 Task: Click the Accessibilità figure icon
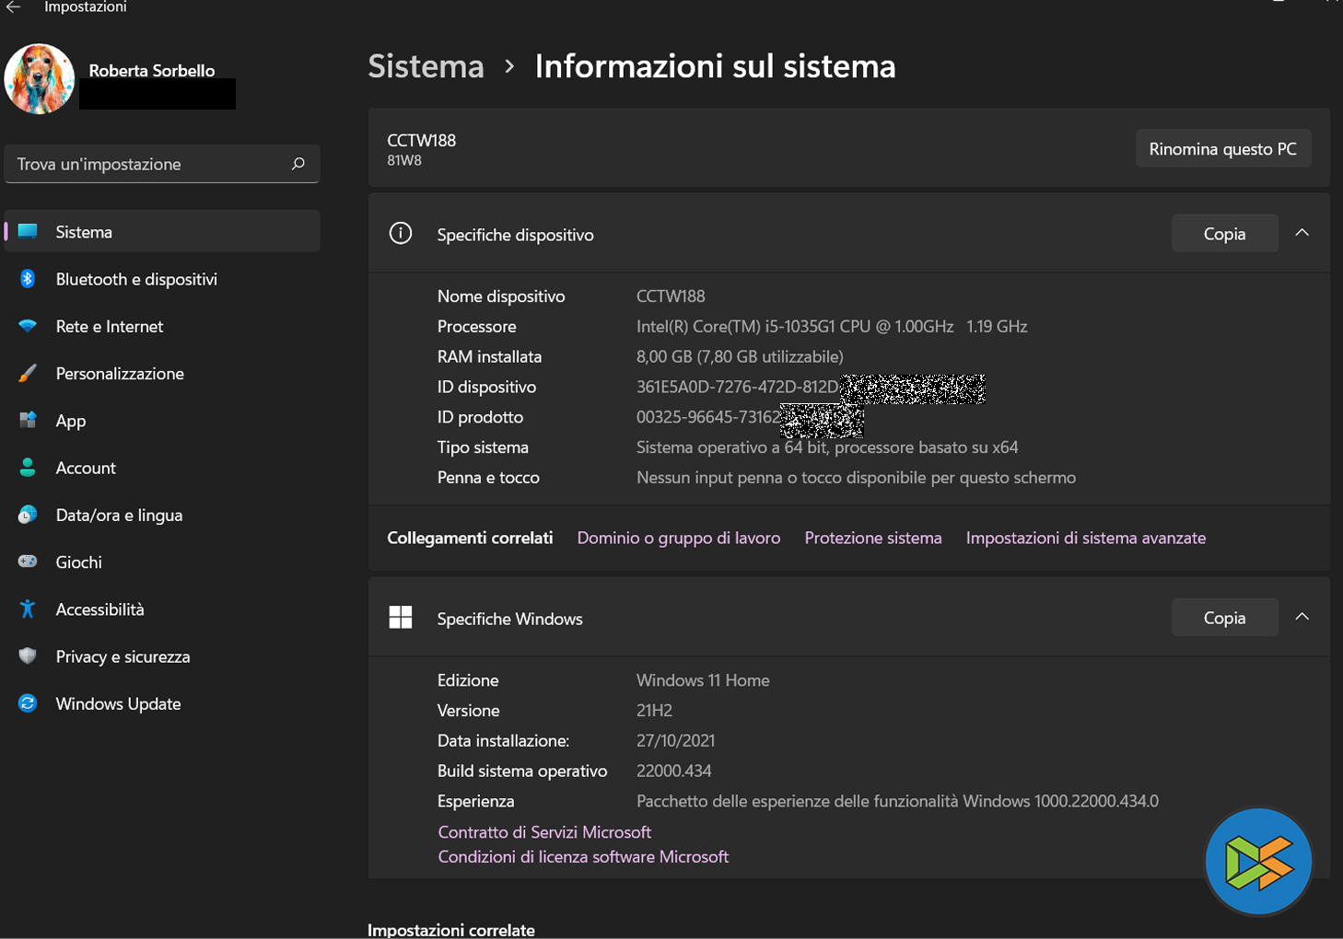point(28,609)
